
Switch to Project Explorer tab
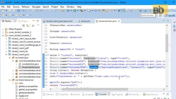click(24, 21)
